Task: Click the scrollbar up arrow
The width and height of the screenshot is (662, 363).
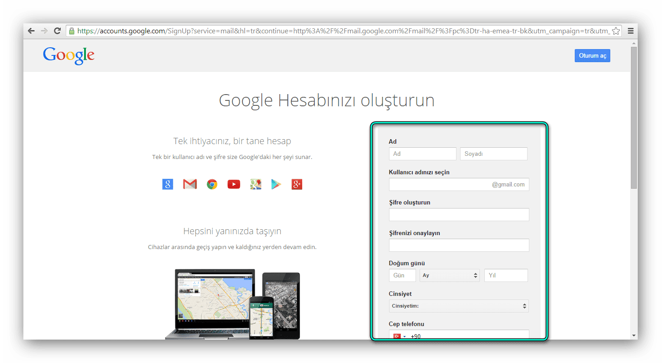Action: 634,43
